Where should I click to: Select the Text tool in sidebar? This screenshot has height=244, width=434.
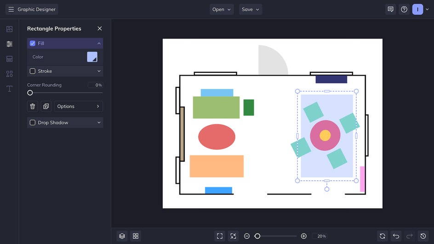(9, 89)
